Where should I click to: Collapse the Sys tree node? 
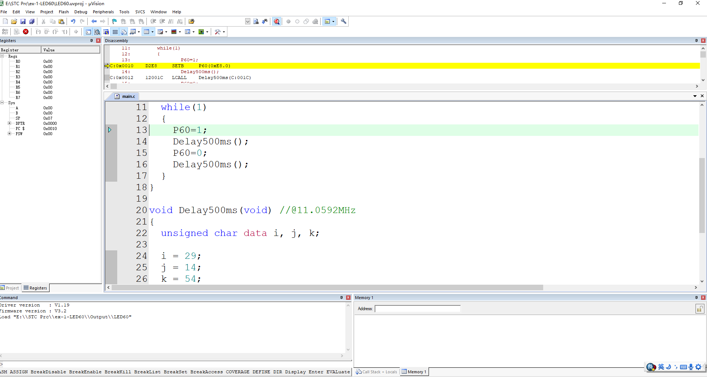pyautogui.click(x=2, y=103)
